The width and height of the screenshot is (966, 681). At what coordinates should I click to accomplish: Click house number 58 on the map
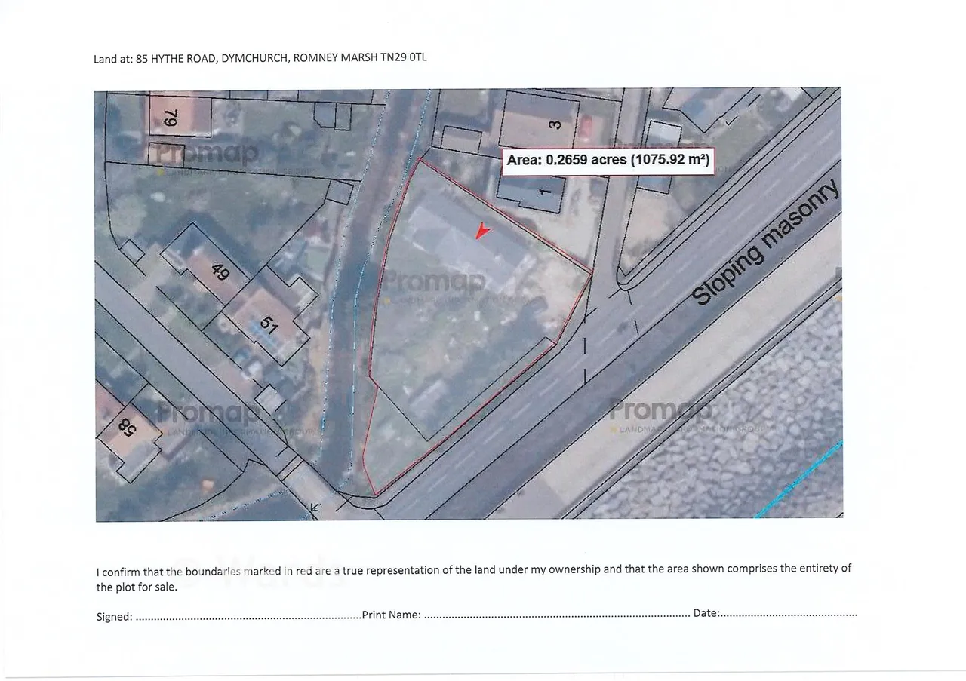tap(125, 429)
